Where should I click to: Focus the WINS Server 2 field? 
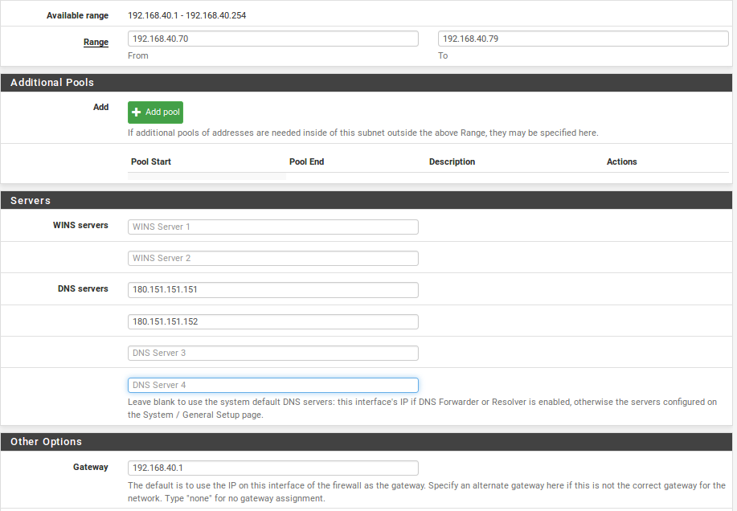[273, 259]
